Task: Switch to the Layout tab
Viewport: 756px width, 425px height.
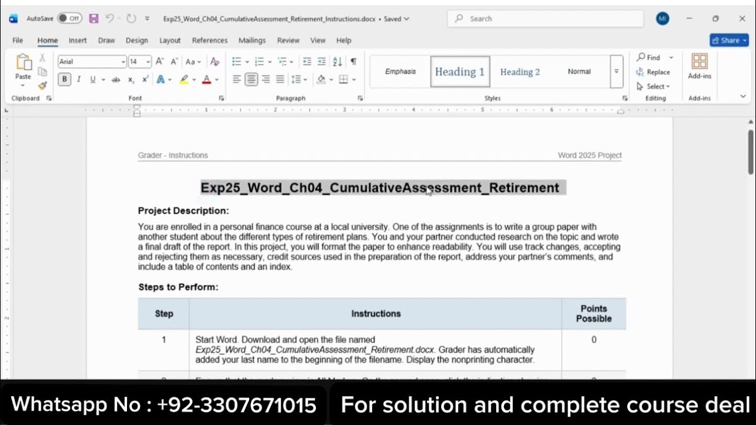Action: [x=170, y=40]
